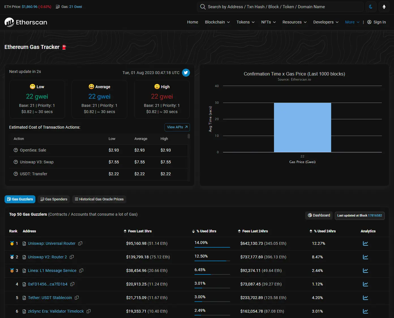Image resolution: width=394 pixels, height=318 pixels.
Task: Expand the NFTs menu
Action: point(269,22)
